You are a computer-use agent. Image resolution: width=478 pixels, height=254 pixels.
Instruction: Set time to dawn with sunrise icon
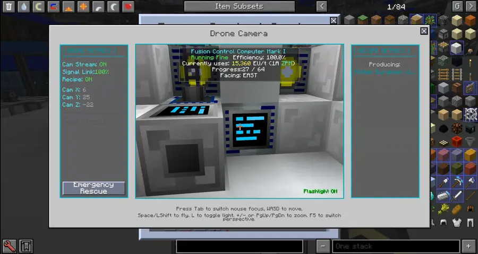pyautogui.click(x=69, y=6)
